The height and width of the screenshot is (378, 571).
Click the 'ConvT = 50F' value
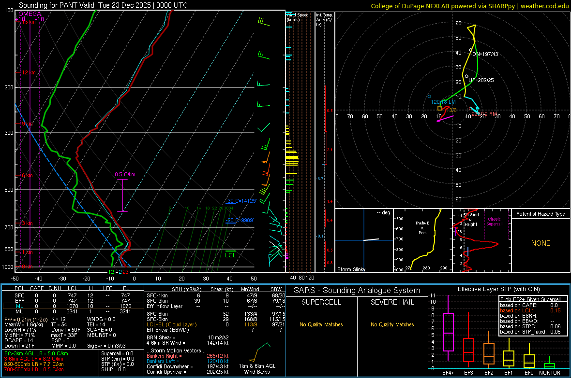pyautogui.click(x=65, y=330)
